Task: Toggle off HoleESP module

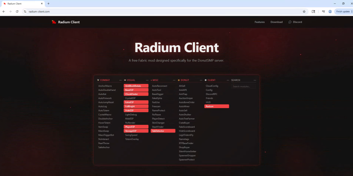Action: (136, 110)
